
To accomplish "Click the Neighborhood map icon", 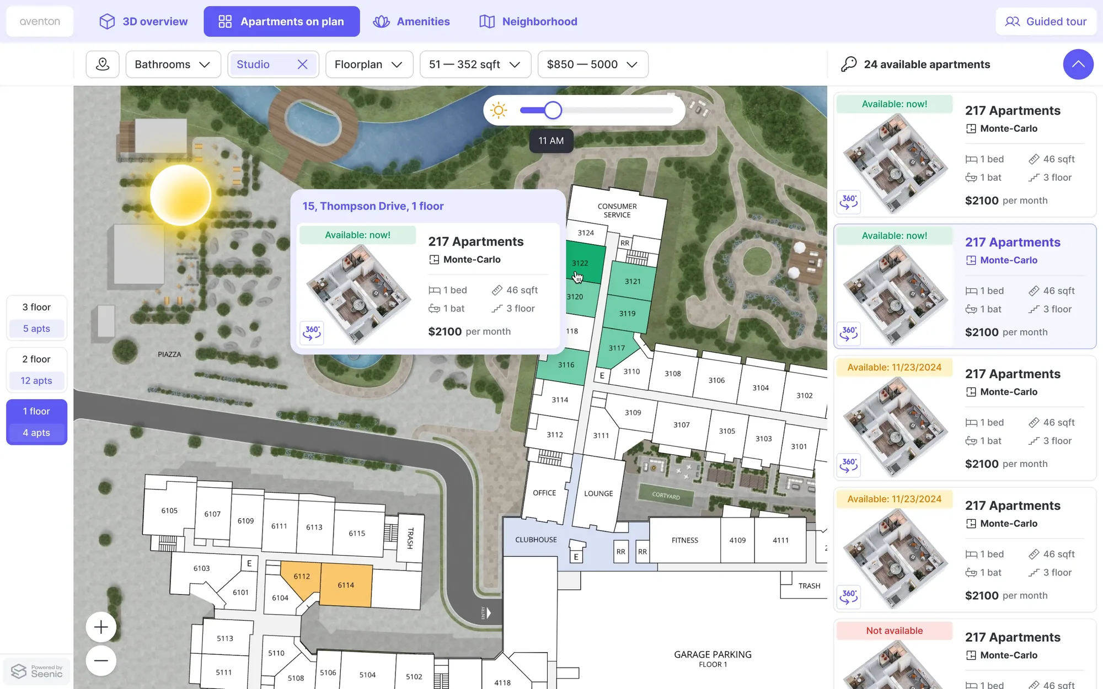I will [487, 21].
